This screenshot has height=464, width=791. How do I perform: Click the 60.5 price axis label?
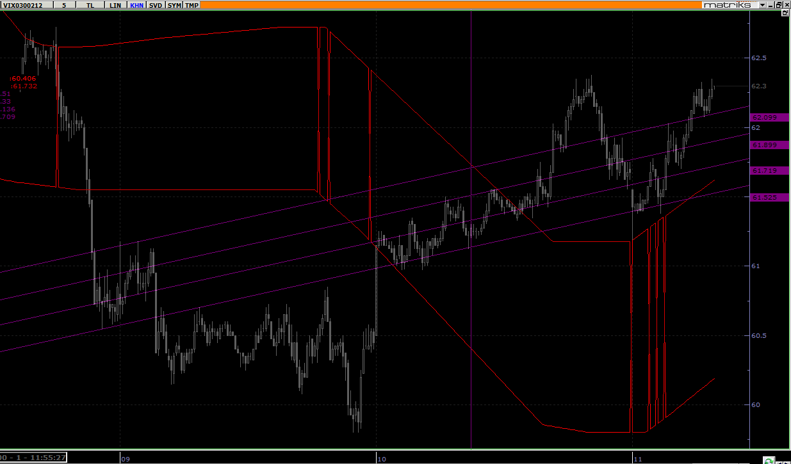(759, 335)
